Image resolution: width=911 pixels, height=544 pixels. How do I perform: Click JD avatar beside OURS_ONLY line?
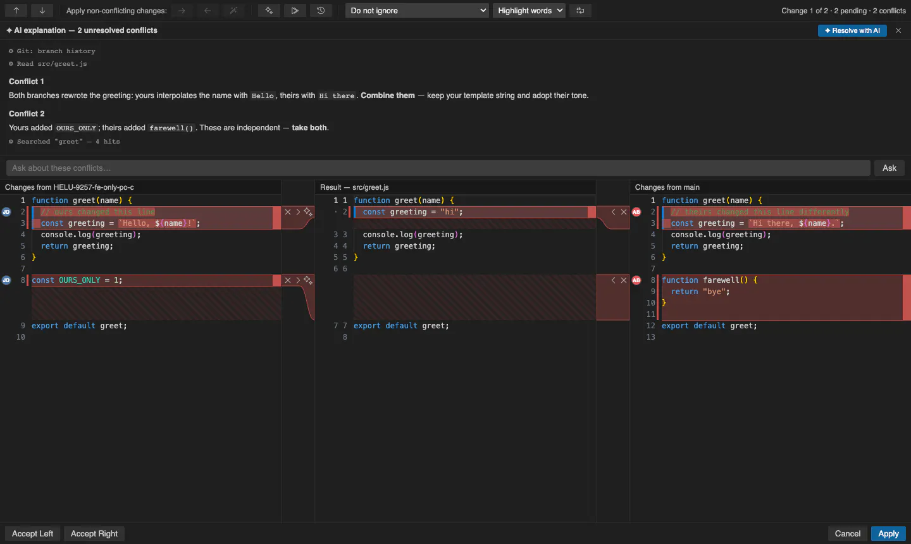(x=6, y=280)
